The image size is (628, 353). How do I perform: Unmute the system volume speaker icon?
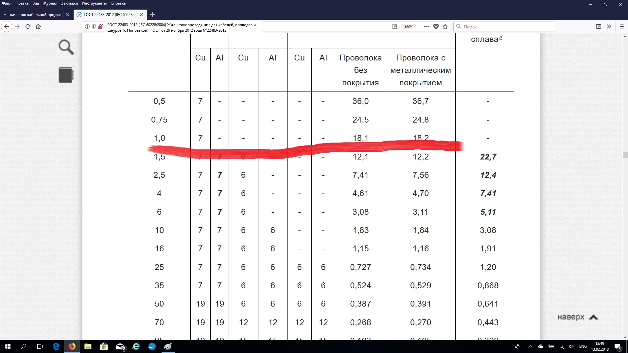pyautogui.click(x=572, y=346)
